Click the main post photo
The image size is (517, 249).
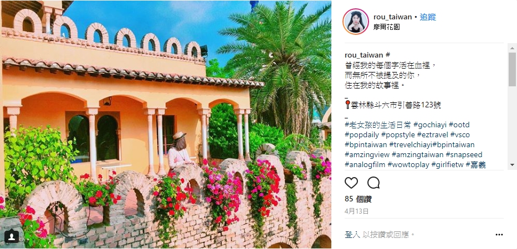[166, 124]
